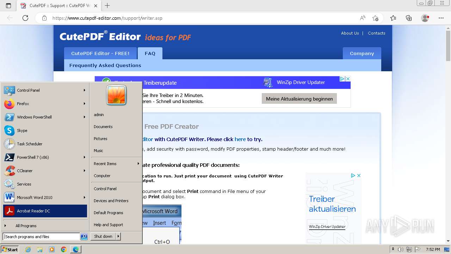Image resolution: width=451 pixels, height=254 pixels.
Task: Click the volume icon in system tray
Action: click(x=401, y=249)
